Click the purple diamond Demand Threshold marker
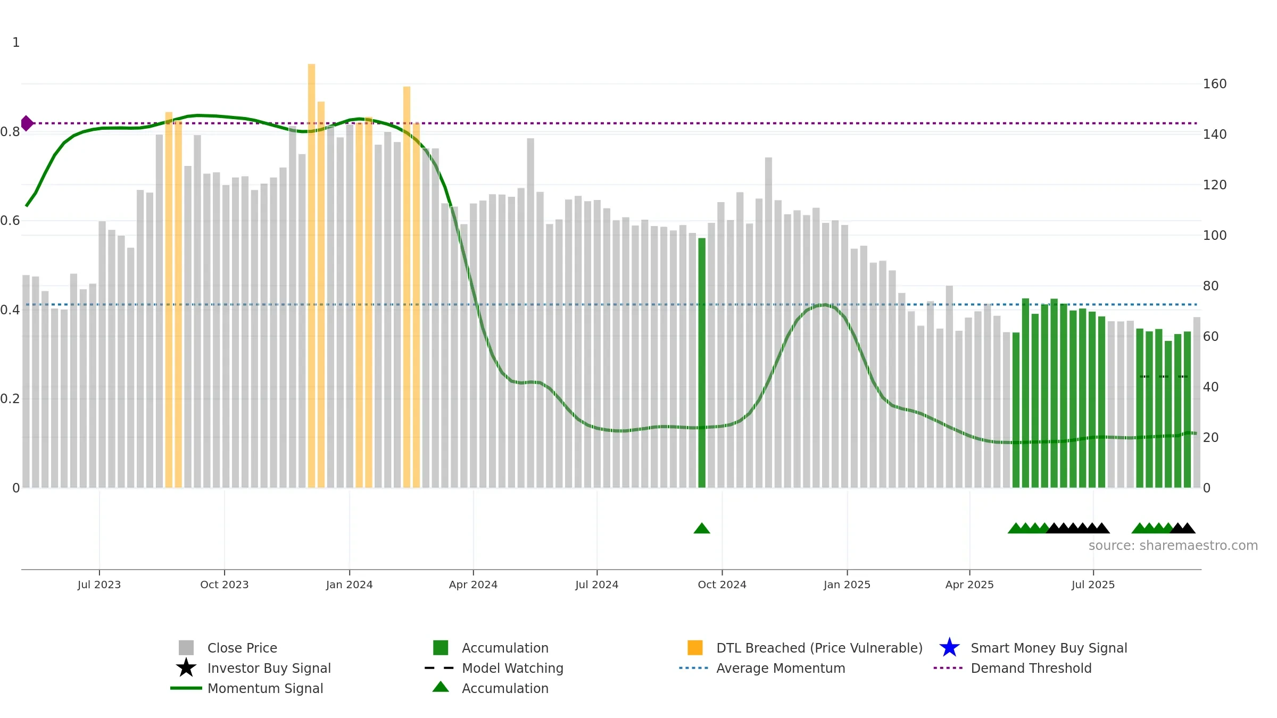This screenshot has width=1277, height=718. click(27, 123)
